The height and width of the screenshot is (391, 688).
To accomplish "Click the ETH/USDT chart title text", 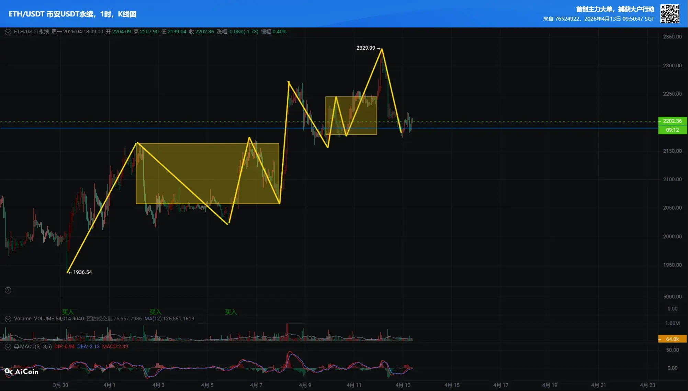I will [72, 14].
